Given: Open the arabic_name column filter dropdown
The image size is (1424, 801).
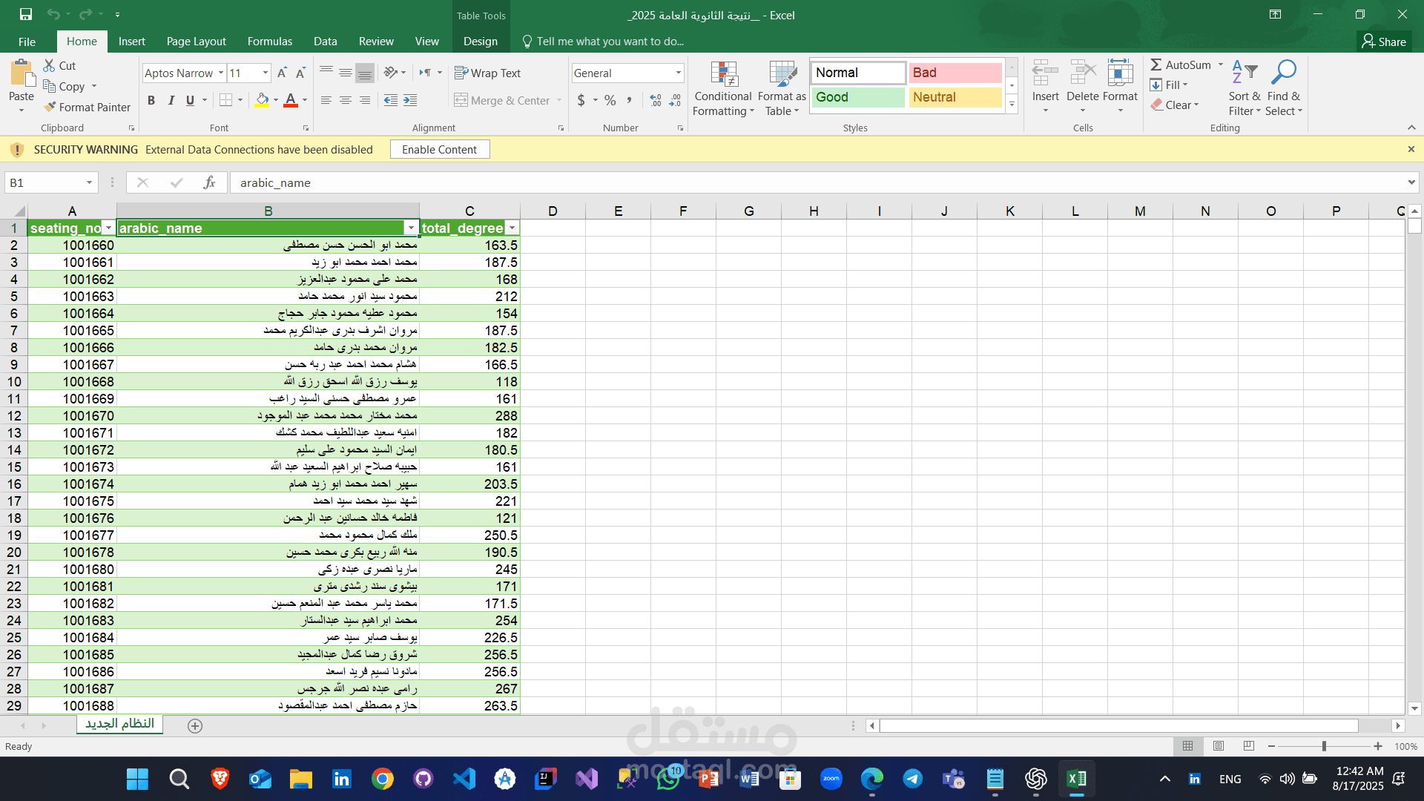Looking at the screenshot, I should coord(411,228).
